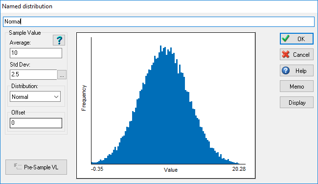
Task: Expand the Distribution dropdown arrow
Action: 56,97
